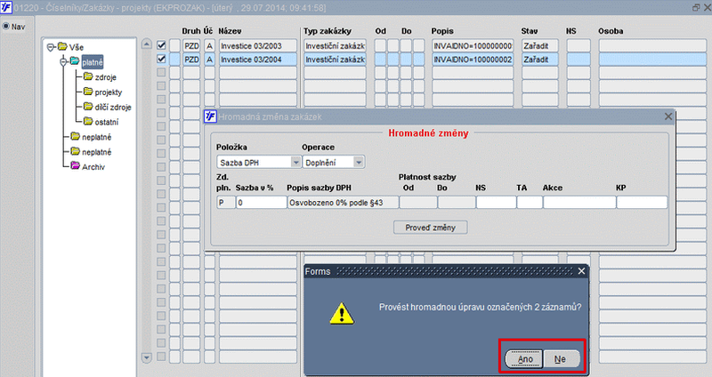This screenshot has height=377, width=712.
Task: Click the ostatní folder icon
Action: click(88, 122)
